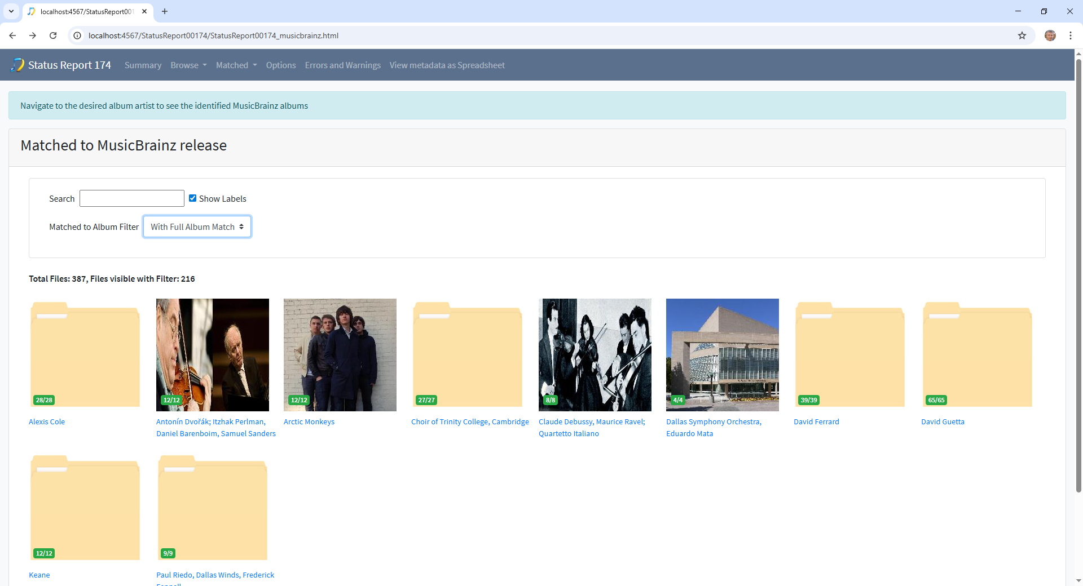Open the Alexis Cole folder icon
The width and height of the screenshot is (1083, 586).
tap(85, 354)
